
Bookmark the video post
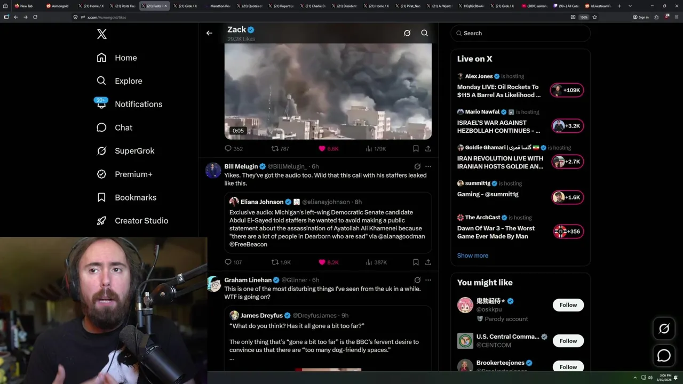(x=416, y=149)
